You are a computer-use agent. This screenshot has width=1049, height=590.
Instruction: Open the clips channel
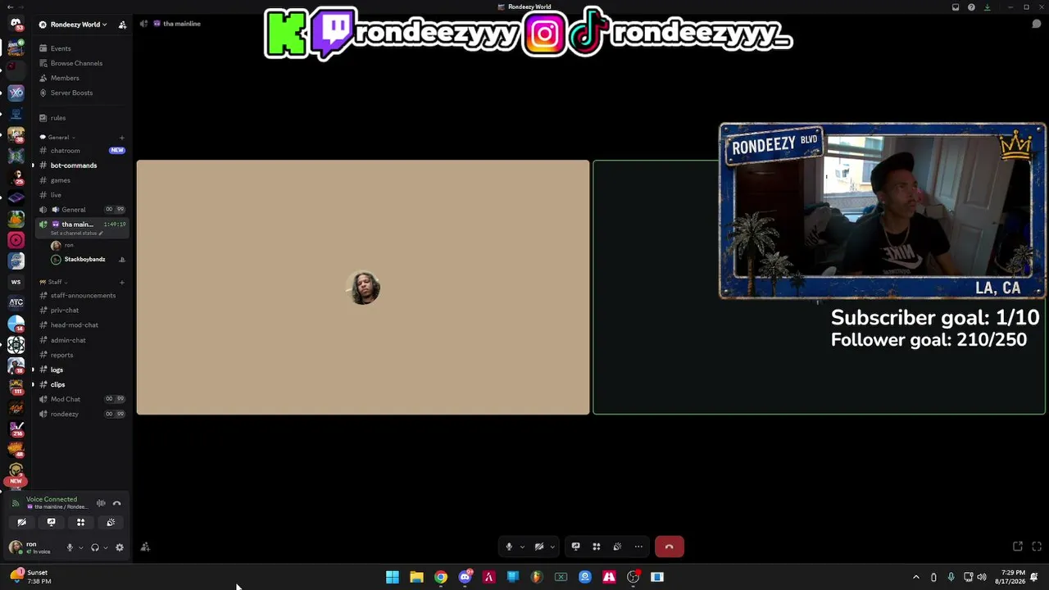pyautogui.click(x=80, y=384)
